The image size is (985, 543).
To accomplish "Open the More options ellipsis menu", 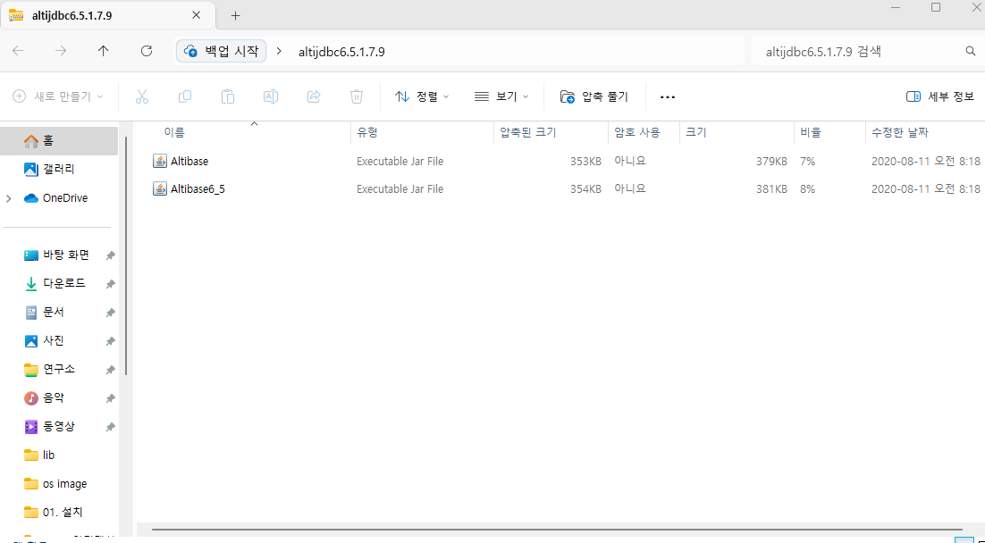I will [x=667, y=97].
